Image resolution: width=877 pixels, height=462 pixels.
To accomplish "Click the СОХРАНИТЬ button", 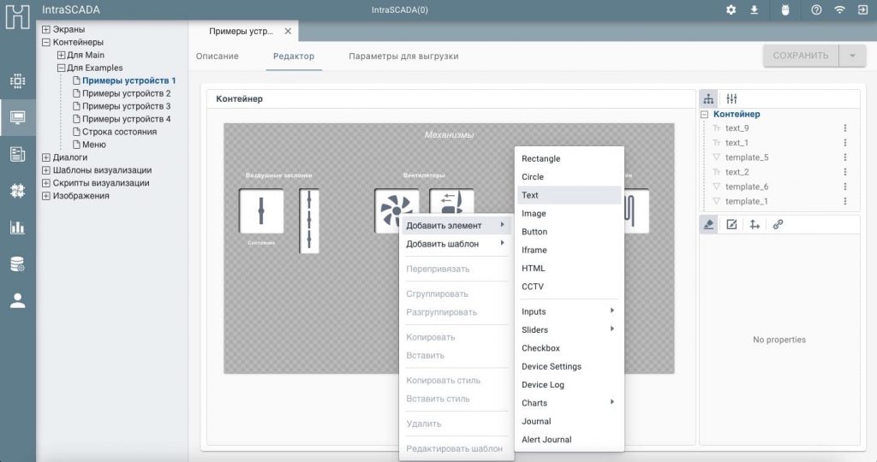I will pyautogui.click(x=801, y=56).
